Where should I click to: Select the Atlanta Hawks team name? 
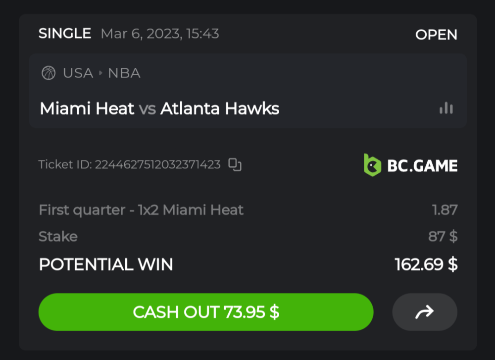220,108
